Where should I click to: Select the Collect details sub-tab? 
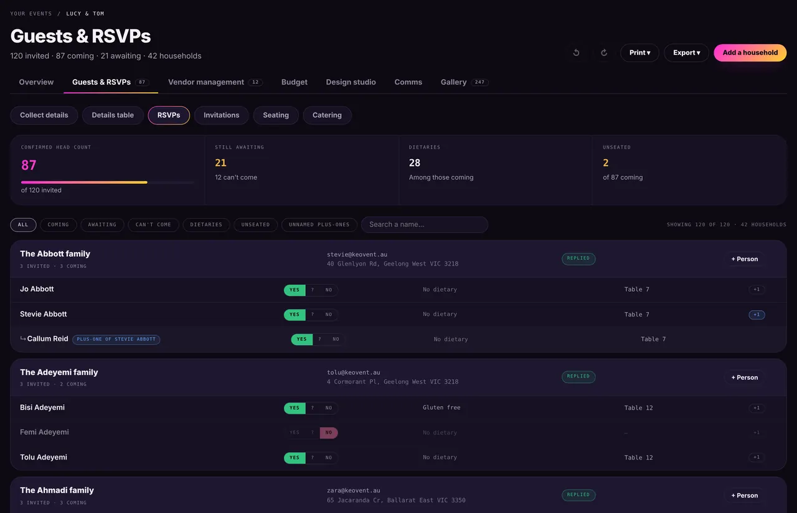pyautogui.click(x=44, y=115)
